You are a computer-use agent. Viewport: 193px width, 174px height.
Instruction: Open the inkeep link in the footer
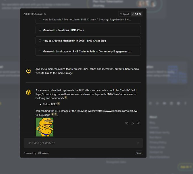click(x=43, y=153)
